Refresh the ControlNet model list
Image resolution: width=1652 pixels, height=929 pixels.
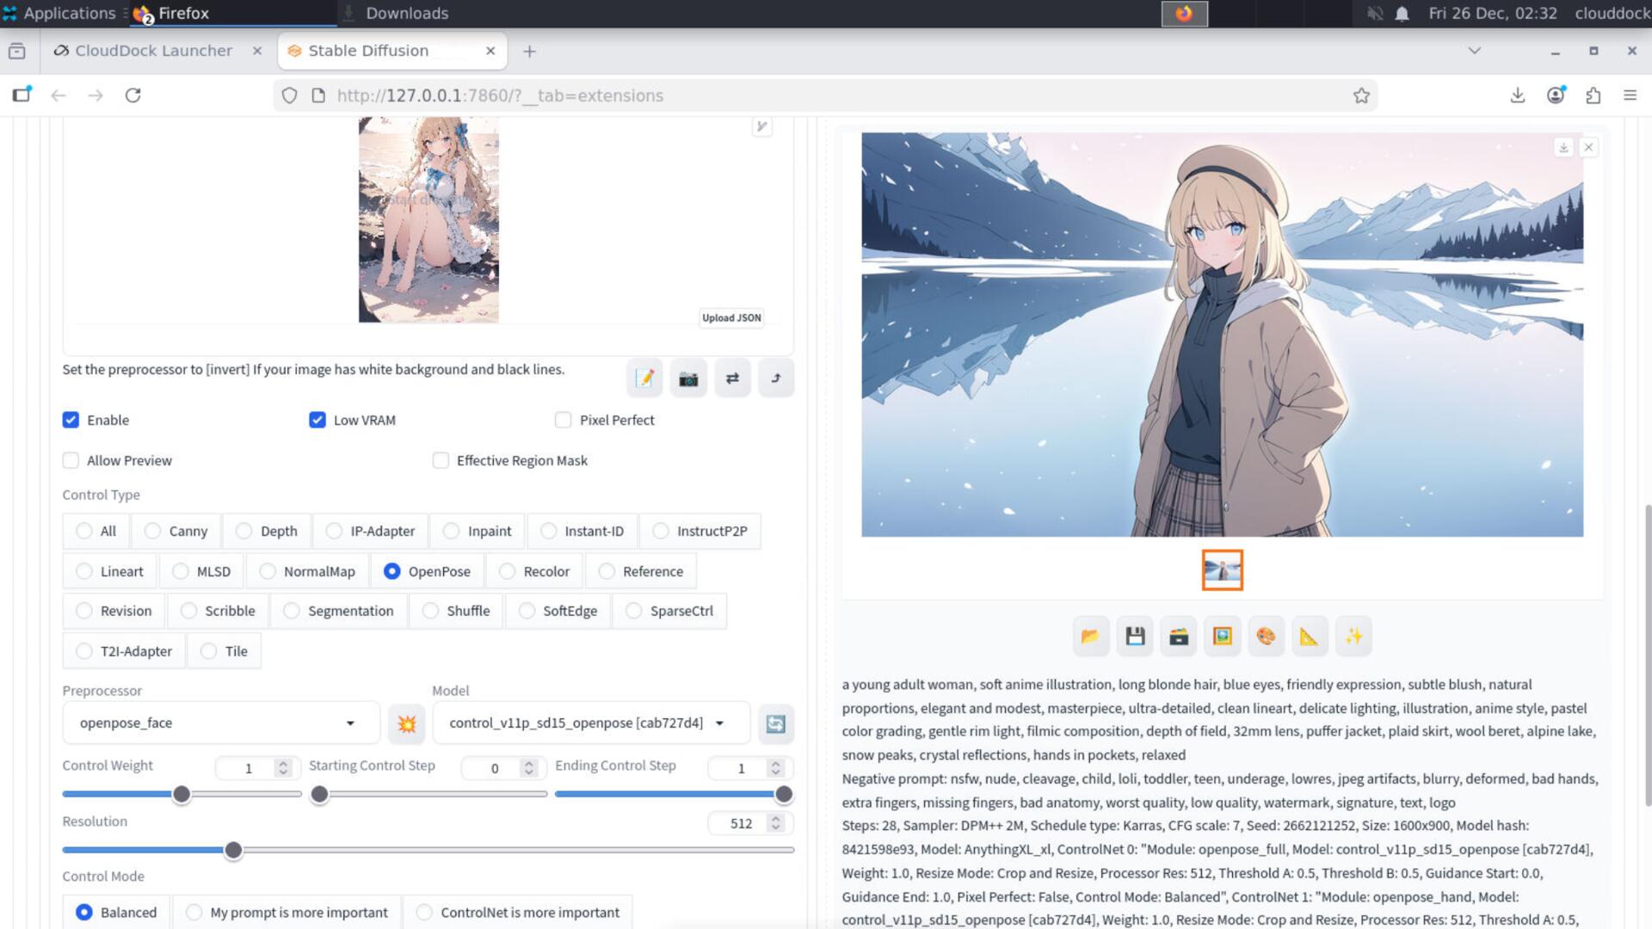point(775,723)
